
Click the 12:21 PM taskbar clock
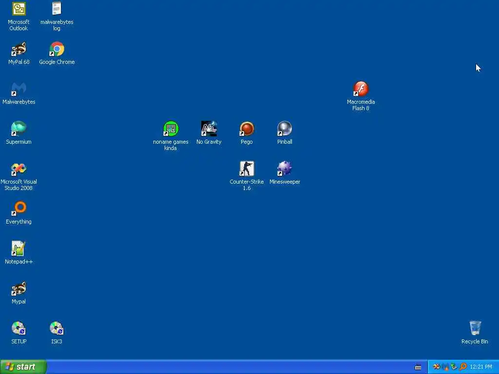pyautogui.click(x=481, y=367)
